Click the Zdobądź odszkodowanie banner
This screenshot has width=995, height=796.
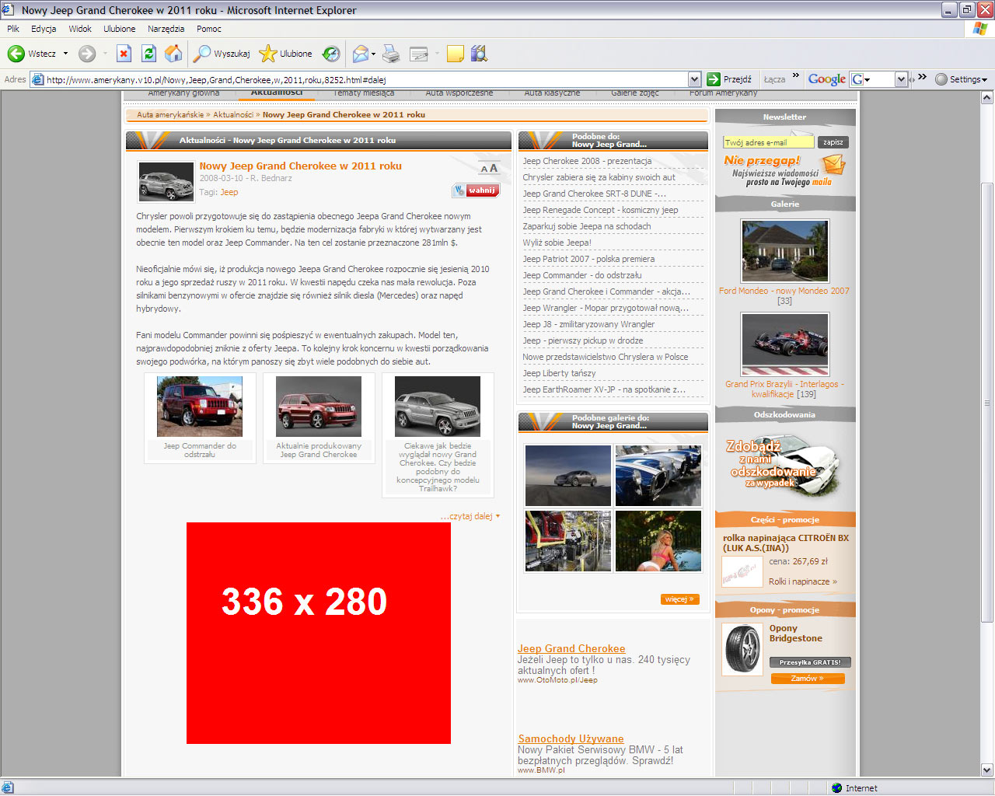pos(785,466)
